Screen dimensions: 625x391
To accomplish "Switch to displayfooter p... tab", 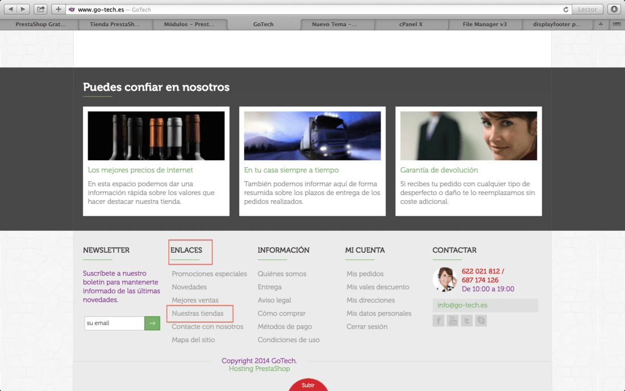I will click(x=557, y=24).
